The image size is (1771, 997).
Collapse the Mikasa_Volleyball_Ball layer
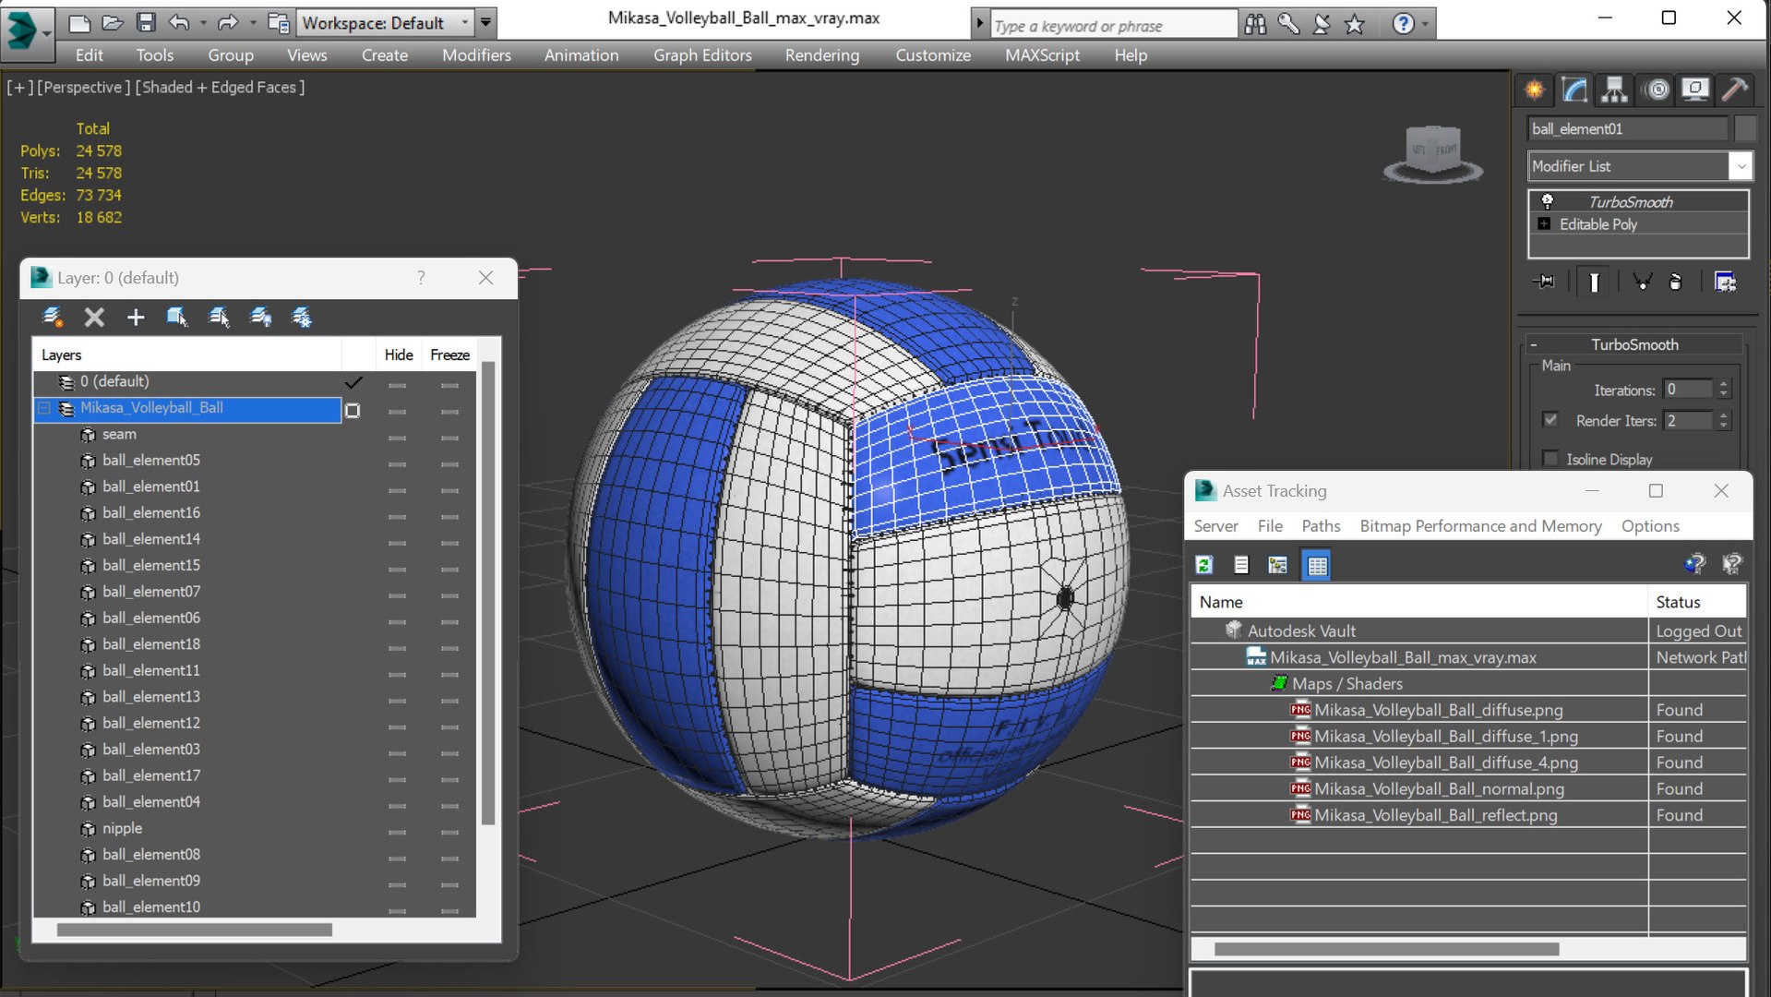(44, 408)
